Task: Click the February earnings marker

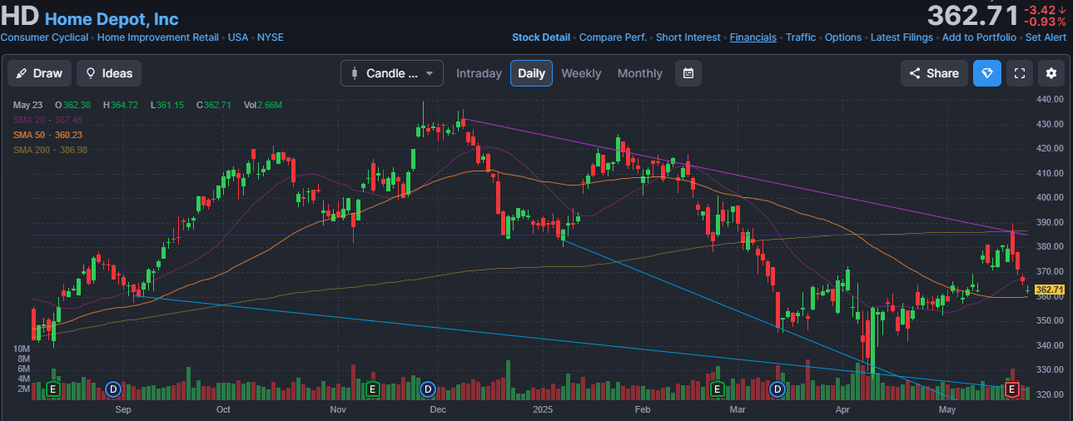Action: pos(718,389)
